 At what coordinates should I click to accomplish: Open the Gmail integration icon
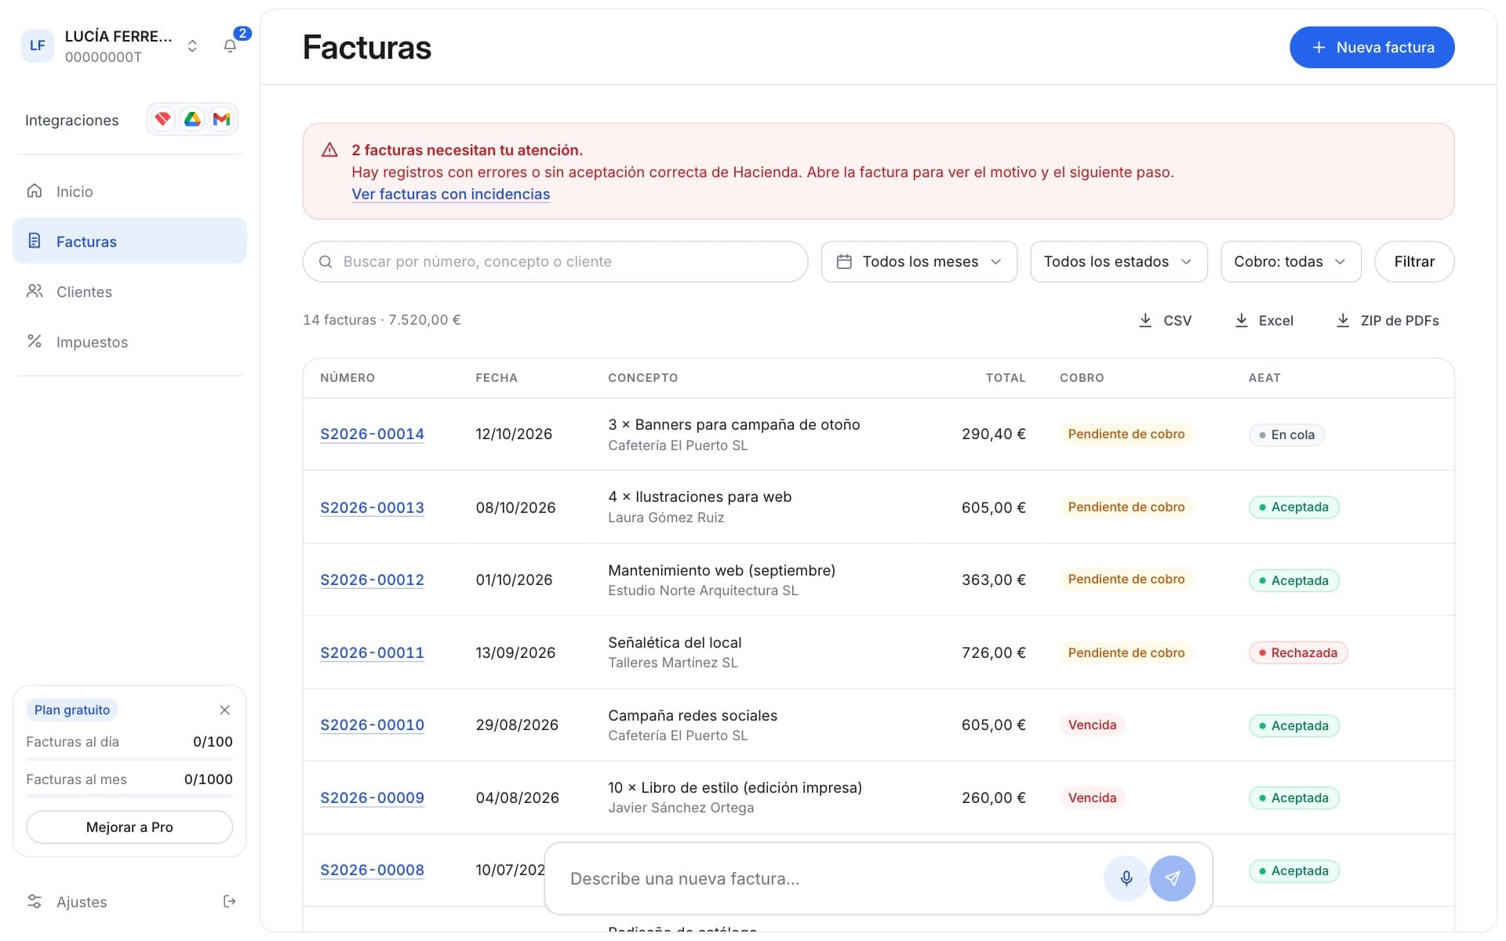221,119
